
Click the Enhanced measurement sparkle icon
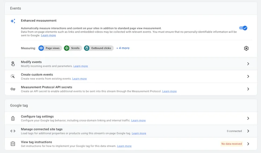coord(13,21)
